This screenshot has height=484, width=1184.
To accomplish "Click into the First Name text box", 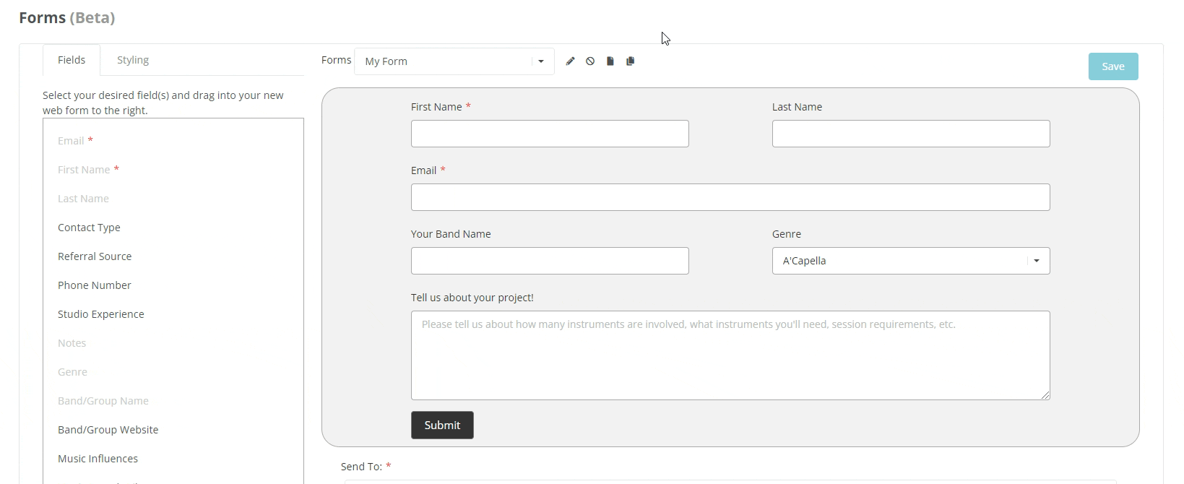I will coord(550,134).
